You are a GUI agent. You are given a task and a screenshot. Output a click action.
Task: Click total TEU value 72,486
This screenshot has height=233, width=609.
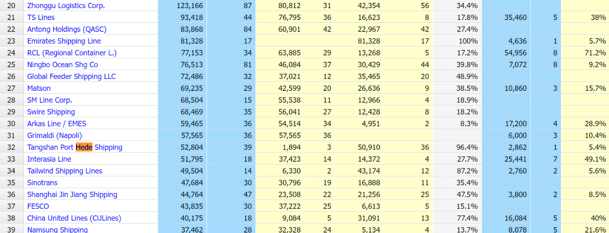191,77
